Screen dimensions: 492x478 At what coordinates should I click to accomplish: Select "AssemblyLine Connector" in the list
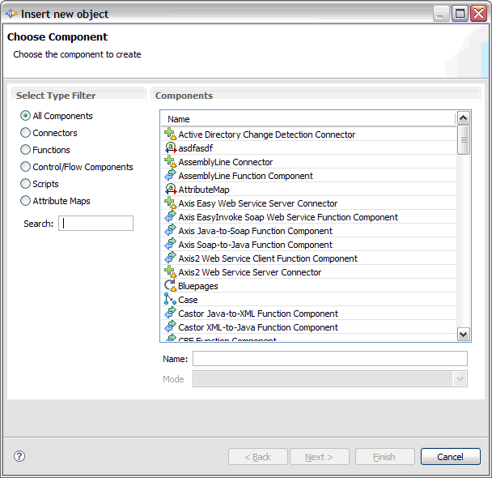click(309, 162)
